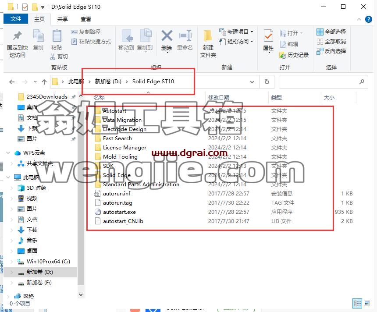Switch to the Share tab

(63, 19)
